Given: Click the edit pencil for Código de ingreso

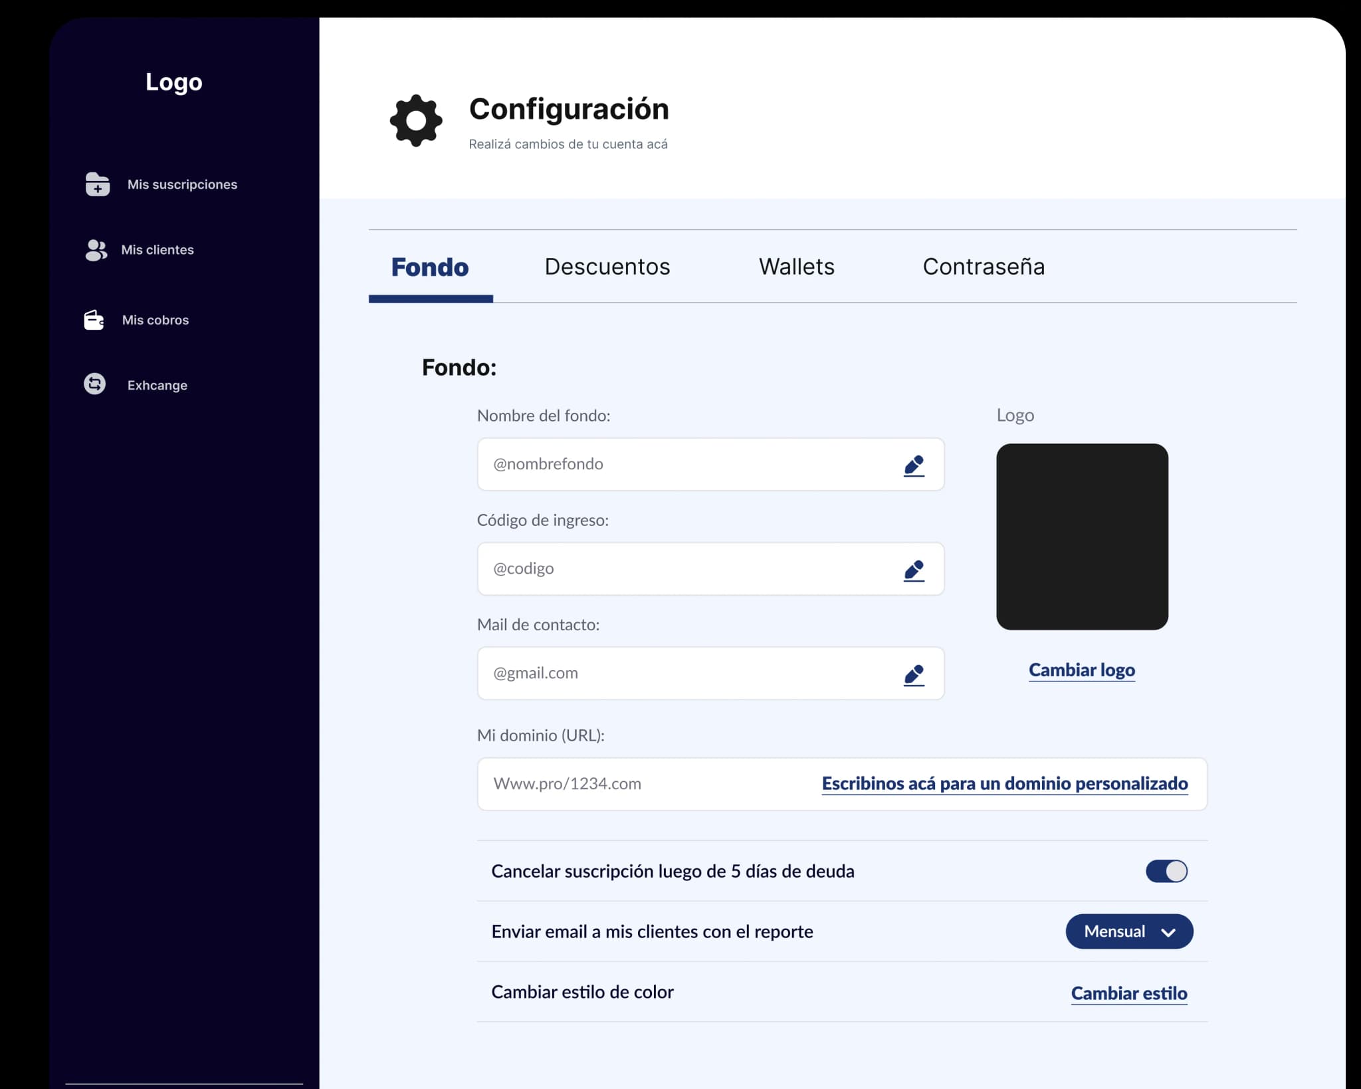Looking at the screenshot, I should coord(914,569).
